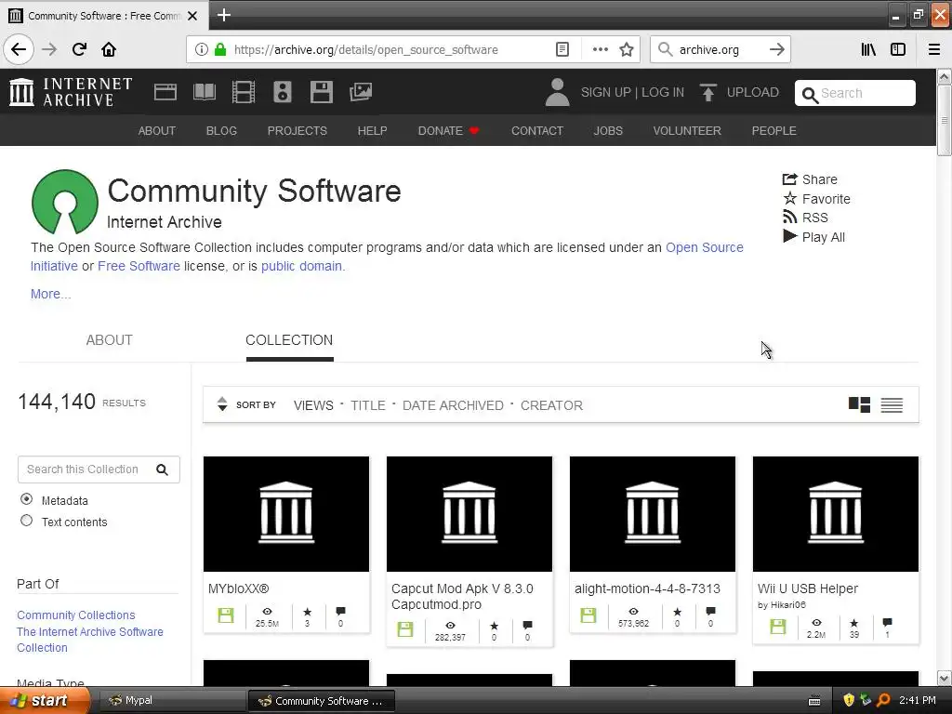Open the Video film icon in the Archive navbar
Screen dimensions: 952x714
click(x=244, y=92)
